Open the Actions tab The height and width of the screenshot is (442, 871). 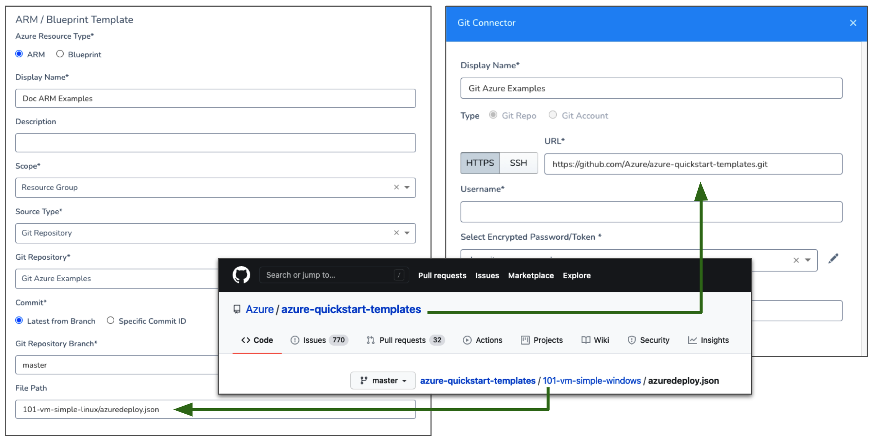pyautogui.click(x=483, y=340)
